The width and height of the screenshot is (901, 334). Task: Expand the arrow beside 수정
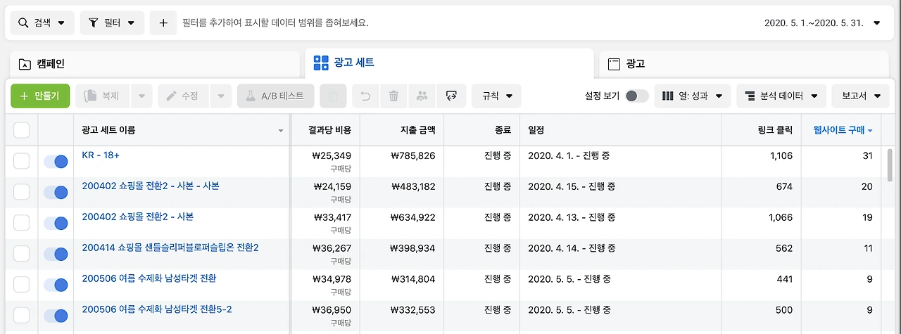coord(221,96)
